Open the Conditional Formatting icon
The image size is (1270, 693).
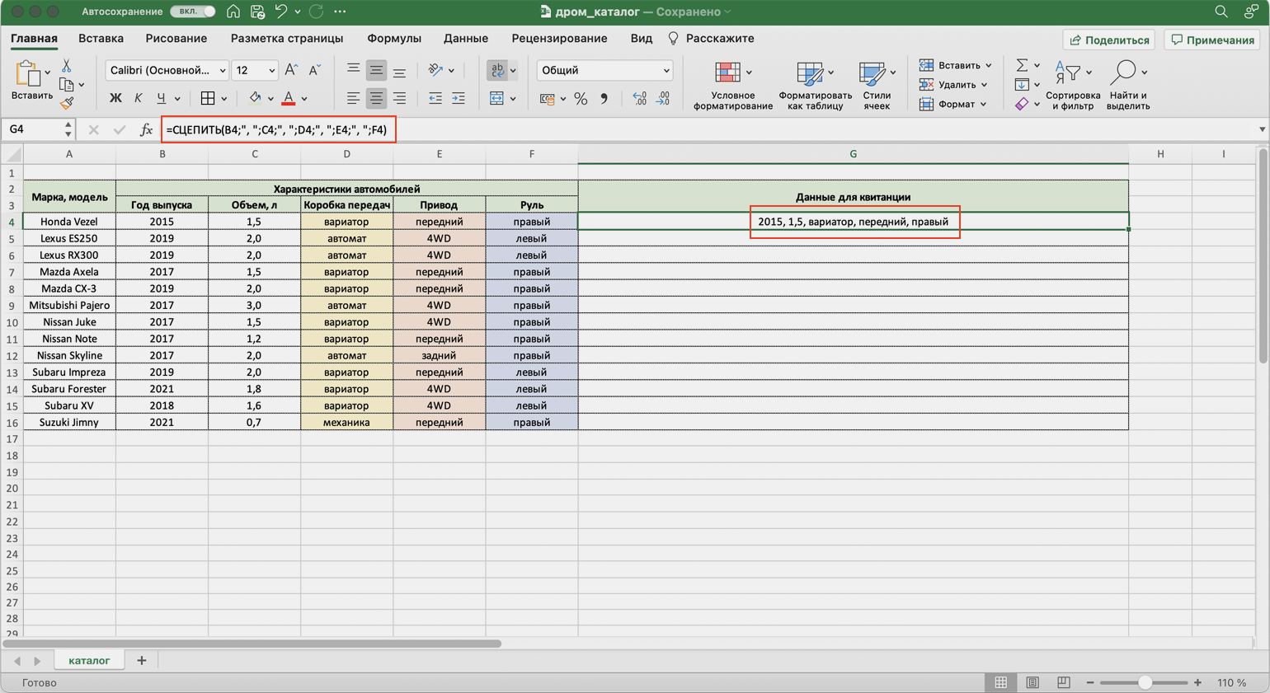pyautogui.click(x=727, y=73)
